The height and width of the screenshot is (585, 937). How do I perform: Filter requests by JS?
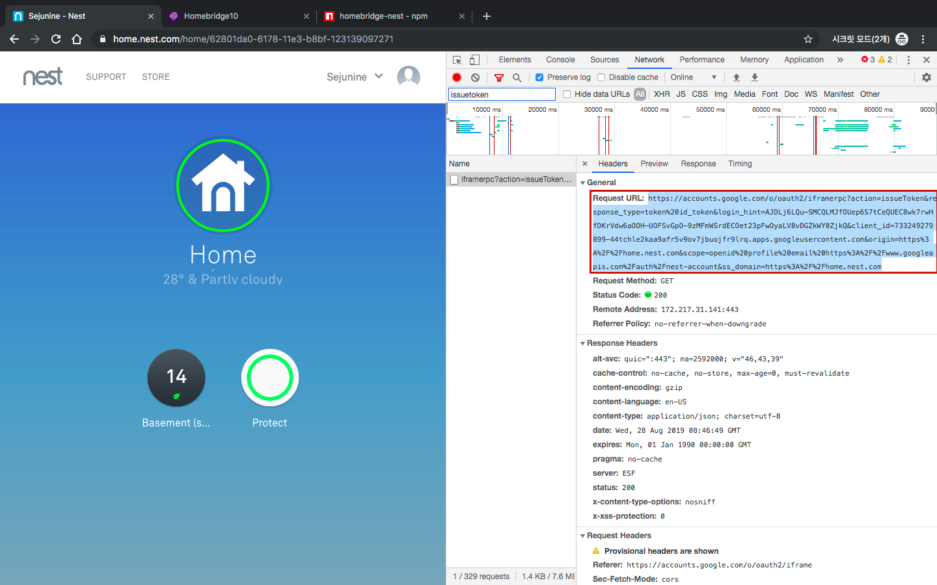point(681,94)
